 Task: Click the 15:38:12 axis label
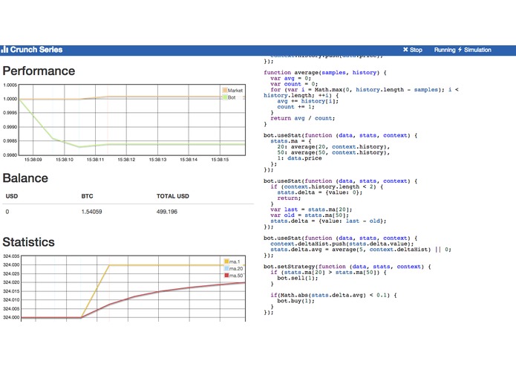(x=126, y=160)
